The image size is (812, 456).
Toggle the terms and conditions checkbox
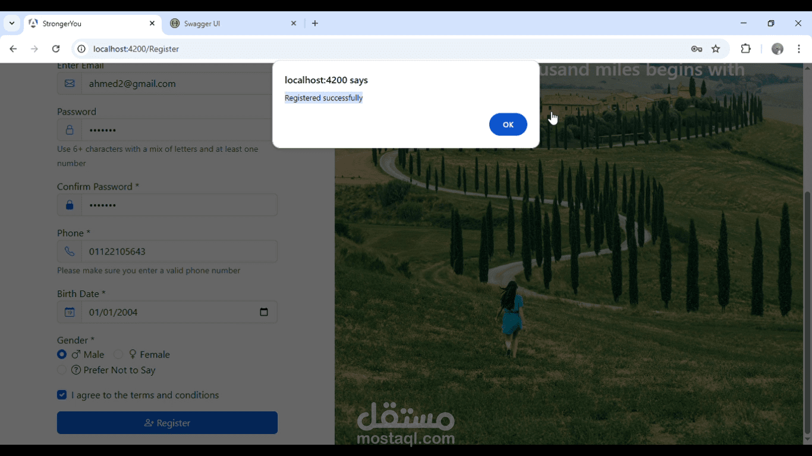click(62, 395)
